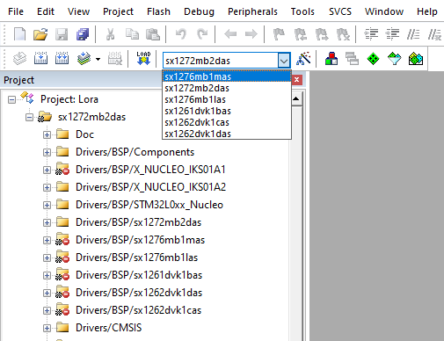Image resolution: width=444 pixels, height=341 pixels.
Task: Click the Indent selection icon
Action: pos(371,34)
